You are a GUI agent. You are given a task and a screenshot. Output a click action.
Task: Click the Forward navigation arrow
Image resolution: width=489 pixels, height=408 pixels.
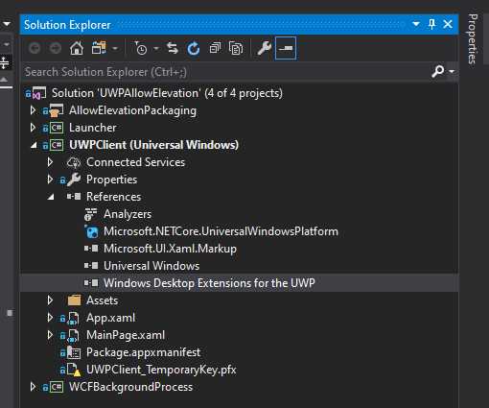(56, 49)
